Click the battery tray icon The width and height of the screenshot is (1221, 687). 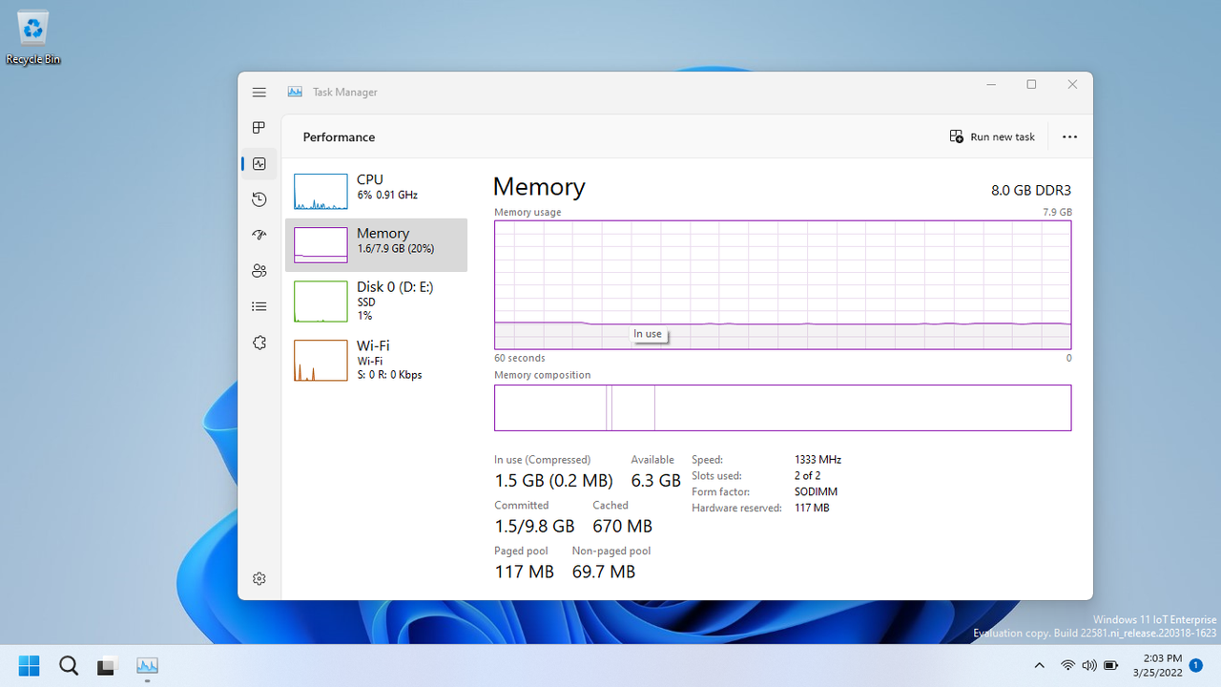click(1111, 665)
